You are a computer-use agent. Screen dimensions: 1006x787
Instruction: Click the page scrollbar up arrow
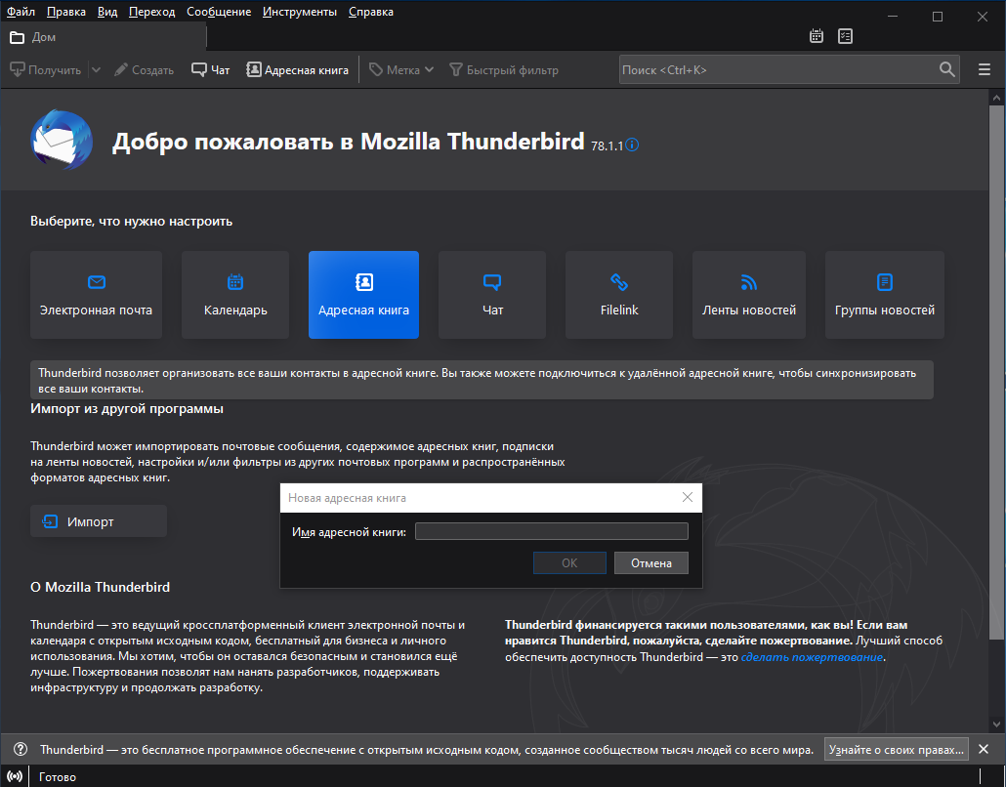[x=996, y=99]
